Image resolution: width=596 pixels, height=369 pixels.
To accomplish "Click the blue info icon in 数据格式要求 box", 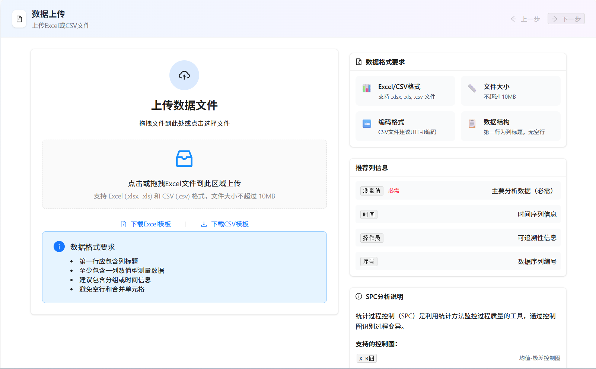I will tap(59, 246).
